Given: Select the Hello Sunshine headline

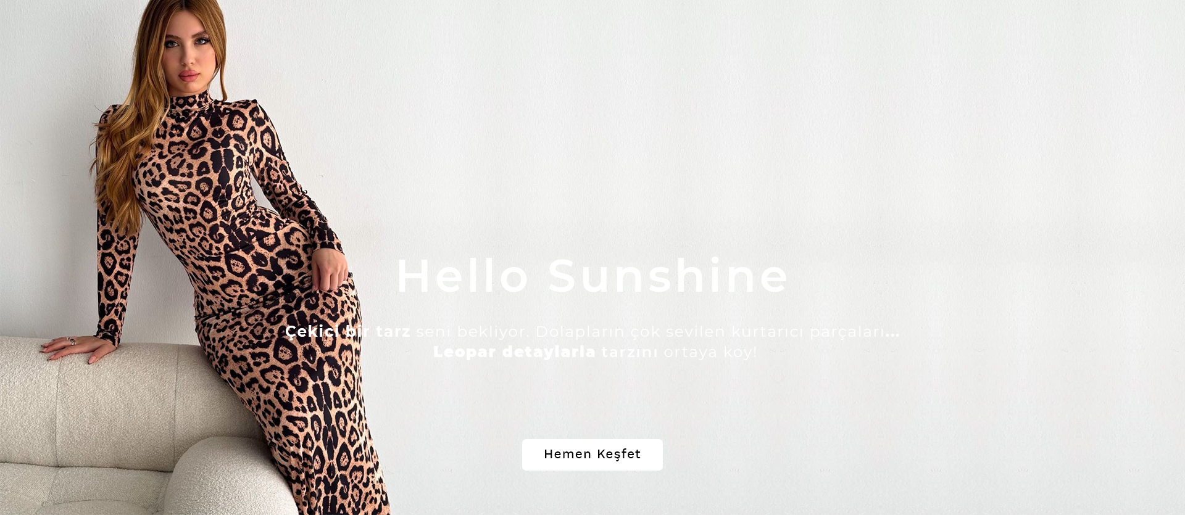Looking at the screenshot, I should [592, 276].
